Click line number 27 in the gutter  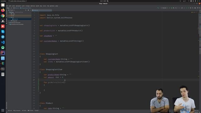click(34, 80)
